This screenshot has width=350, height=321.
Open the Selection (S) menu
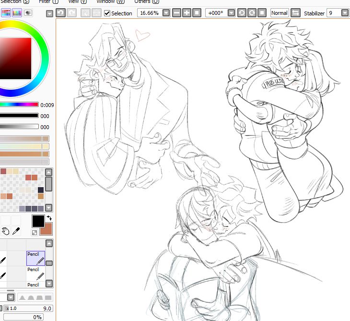click(15, 1)
